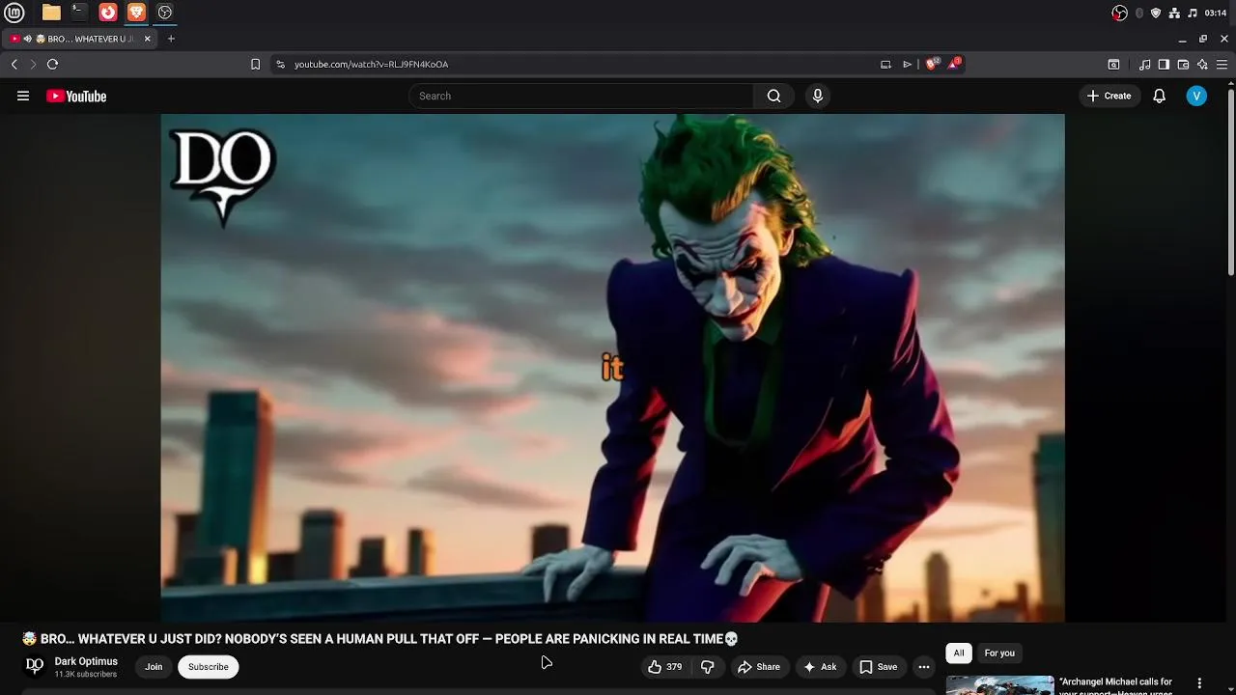This screenshot has width=1236, height=695.
Task: Click the Create button
Action: pyautogui.click(x=1109, y=96)
